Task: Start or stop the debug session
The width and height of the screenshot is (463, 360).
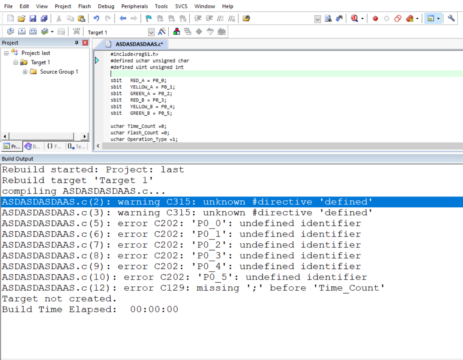Action: tap(355, 18)
